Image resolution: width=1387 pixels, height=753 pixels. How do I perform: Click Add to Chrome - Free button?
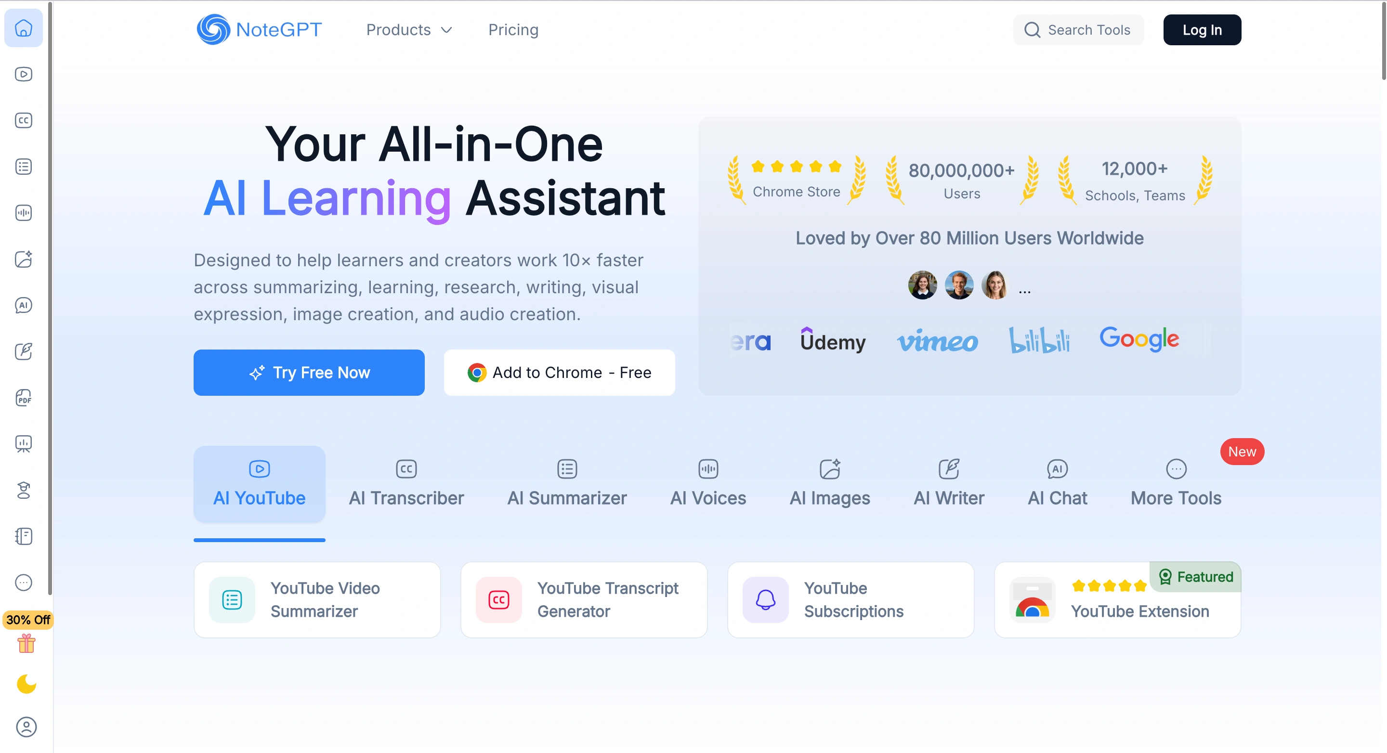point(559,373)
